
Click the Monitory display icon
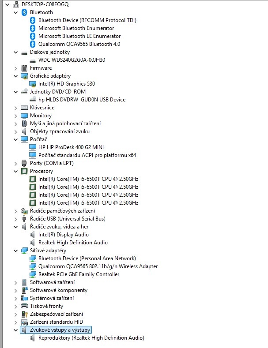pyautogui.click(x=24, y=116)
